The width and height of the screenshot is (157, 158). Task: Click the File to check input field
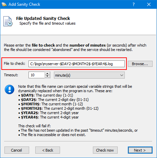pos(77,64)
